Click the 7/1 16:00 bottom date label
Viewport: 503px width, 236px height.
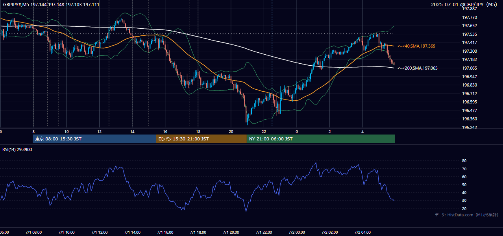(165, 232)
